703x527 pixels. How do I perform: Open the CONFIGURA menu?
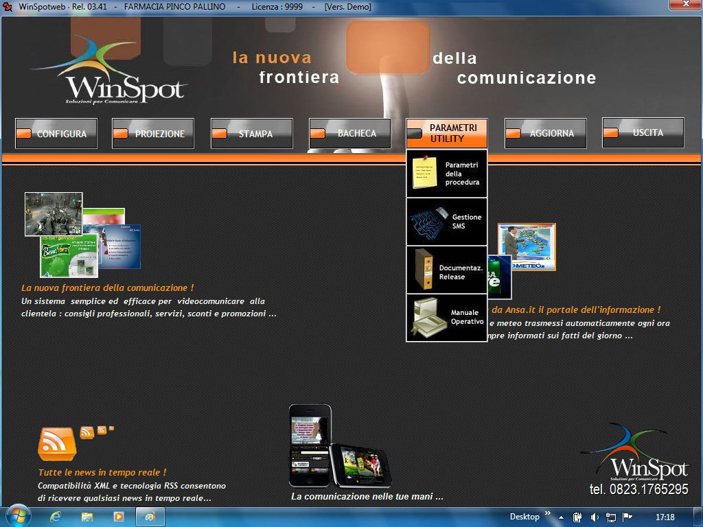56,134
